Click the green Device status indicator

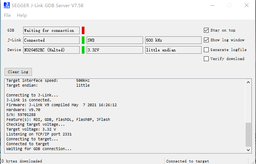83,50
